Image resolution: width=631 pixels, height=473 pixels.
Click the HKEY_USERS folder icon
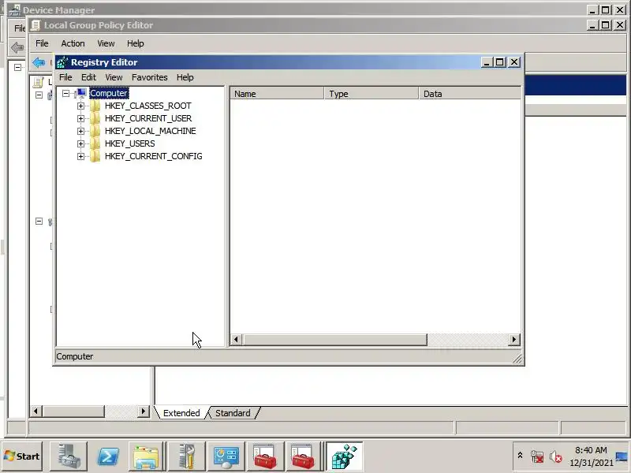[x=95, y=143]
